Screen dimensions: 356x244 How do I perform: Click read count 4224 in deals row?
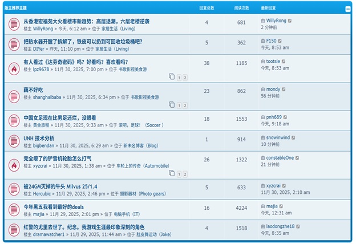[241, 208]
